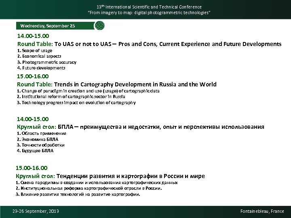Click item '1. Смена парадигмы в создании и использования'

click(x=97, y=183)
